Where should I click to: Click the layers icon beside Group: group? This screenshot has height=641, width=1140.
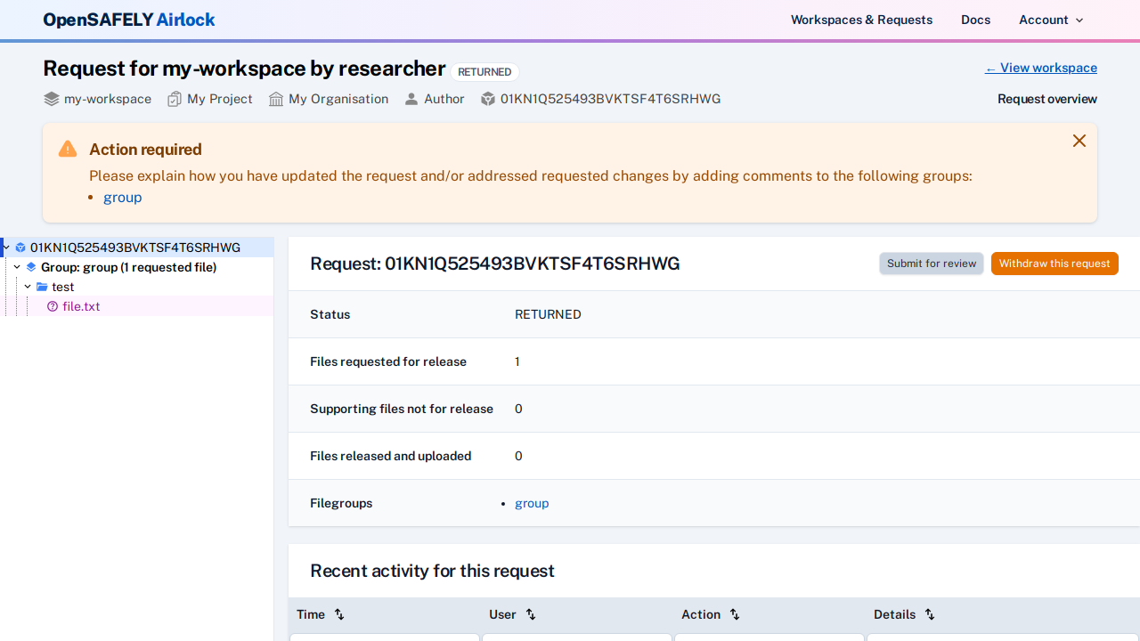[31, 267]
